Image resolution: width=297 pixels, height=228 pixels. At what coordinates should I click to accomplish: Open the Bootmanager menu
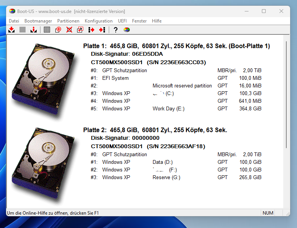coord(38,21)
